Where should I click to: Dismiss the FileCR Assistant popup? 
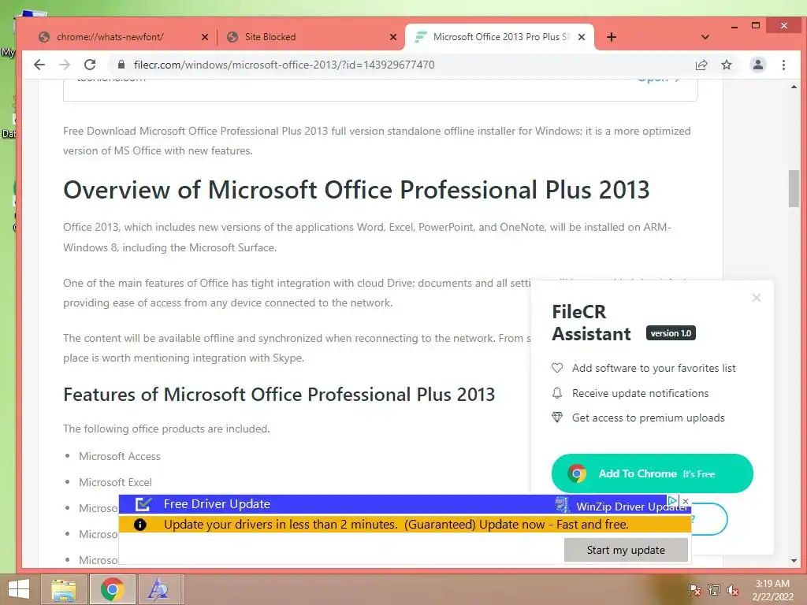click(x=756, y=298)
